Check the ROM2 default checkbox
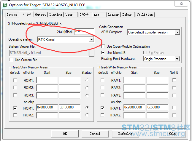The height and width of the screenshot is (141, 192). 15,87
